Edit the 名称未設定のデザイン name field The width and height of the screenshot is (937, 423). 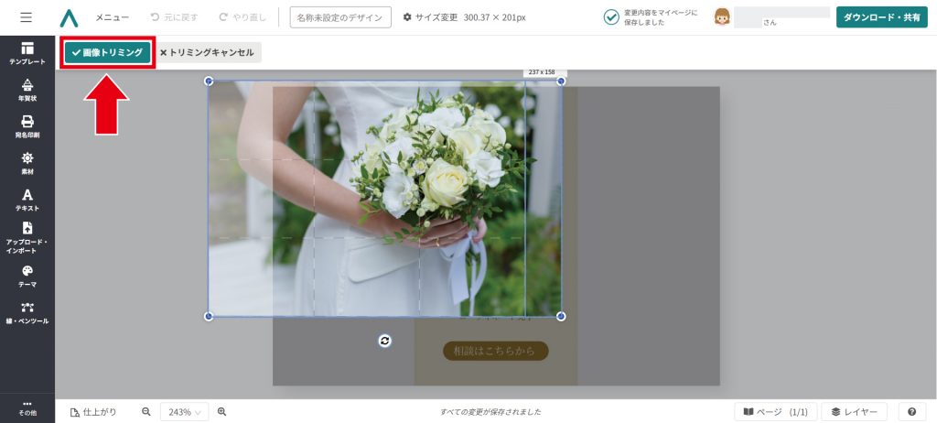coord(340,17)
